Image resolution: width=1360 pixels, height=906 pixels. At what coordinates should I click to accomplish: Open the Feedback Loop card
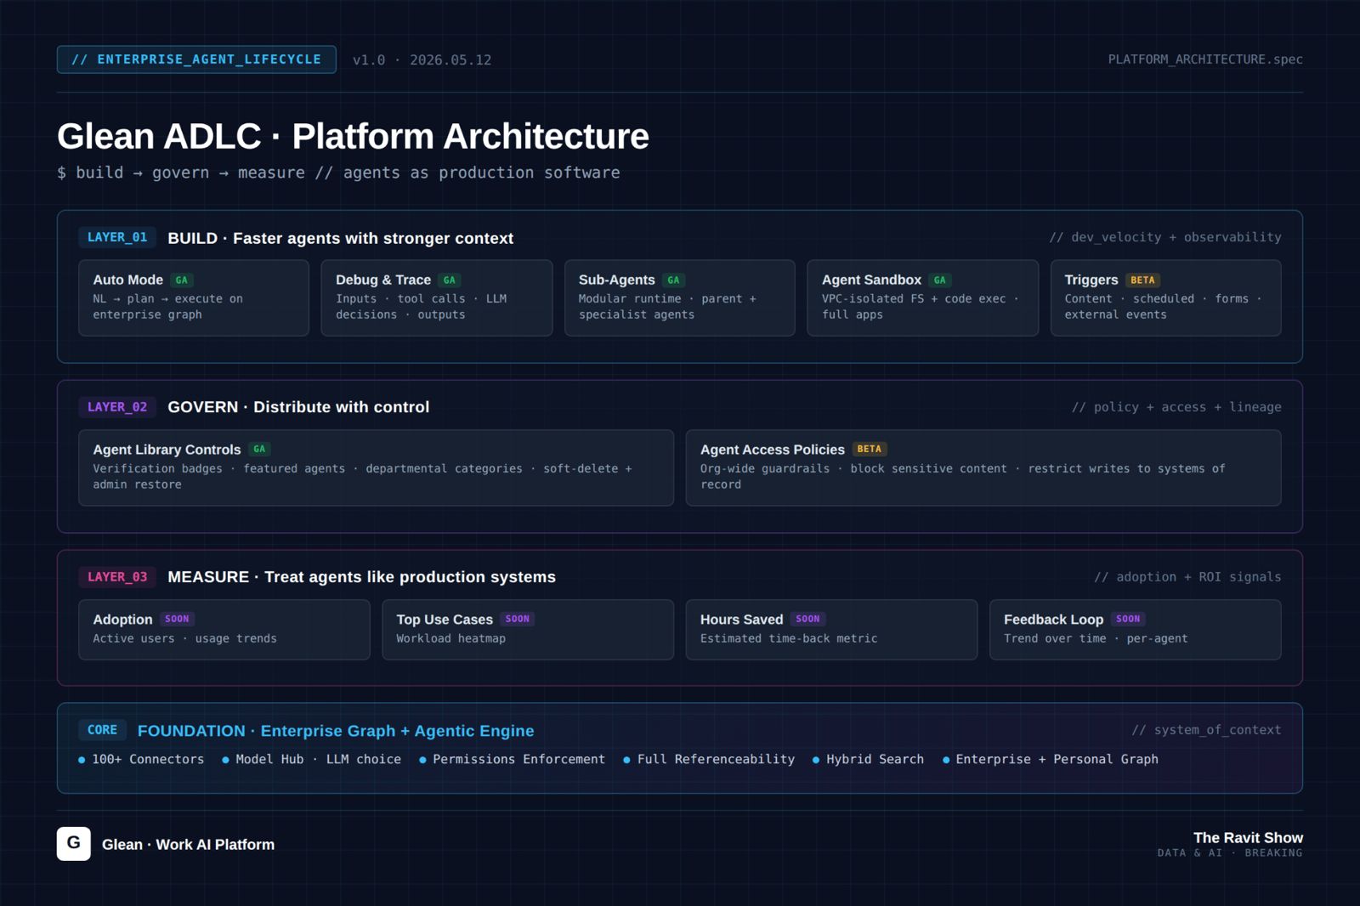[1136, 630]
